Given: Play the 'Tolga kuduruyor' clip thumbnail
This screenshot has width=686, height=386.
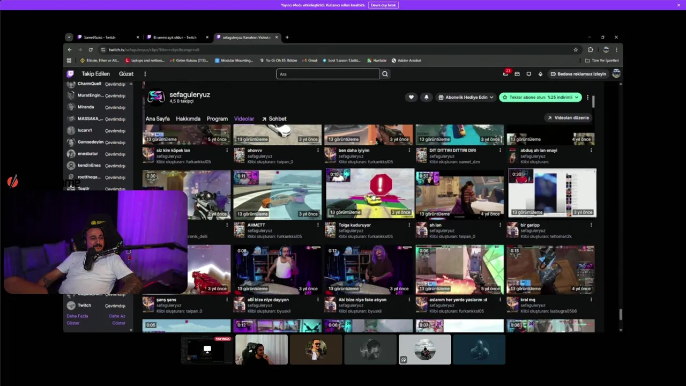Looking at the screenshot, I should [369, 193].
